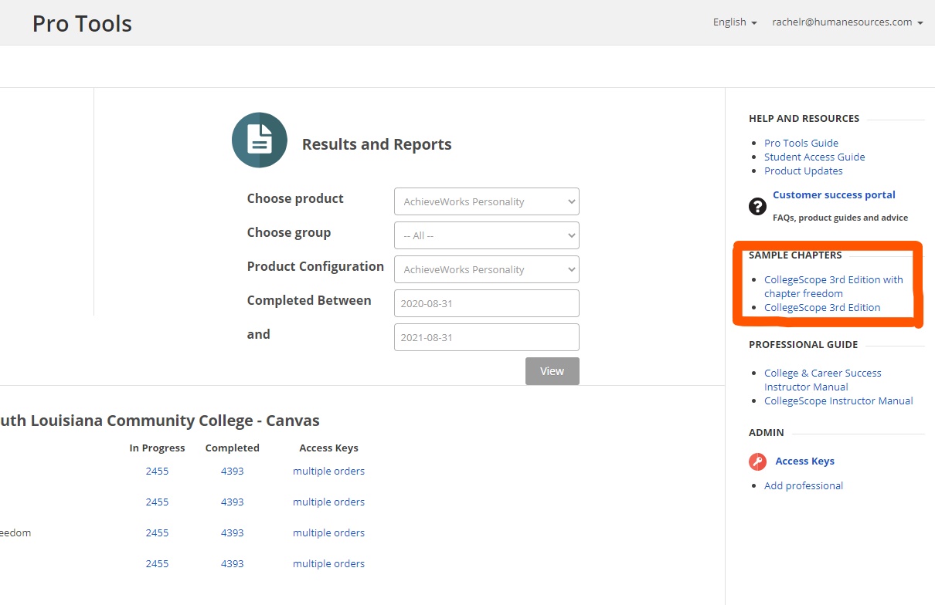935x605 pixels.
Task: Go to Product Updates link
Action: click(803, 171)
